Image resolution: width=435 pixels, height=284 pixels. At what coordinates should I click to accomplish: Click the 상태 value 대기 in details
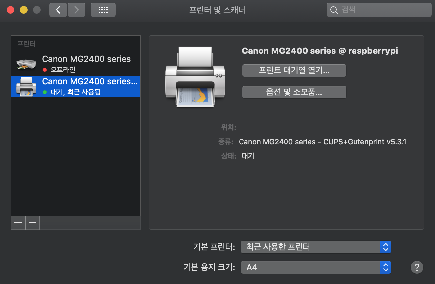point(248,156)
